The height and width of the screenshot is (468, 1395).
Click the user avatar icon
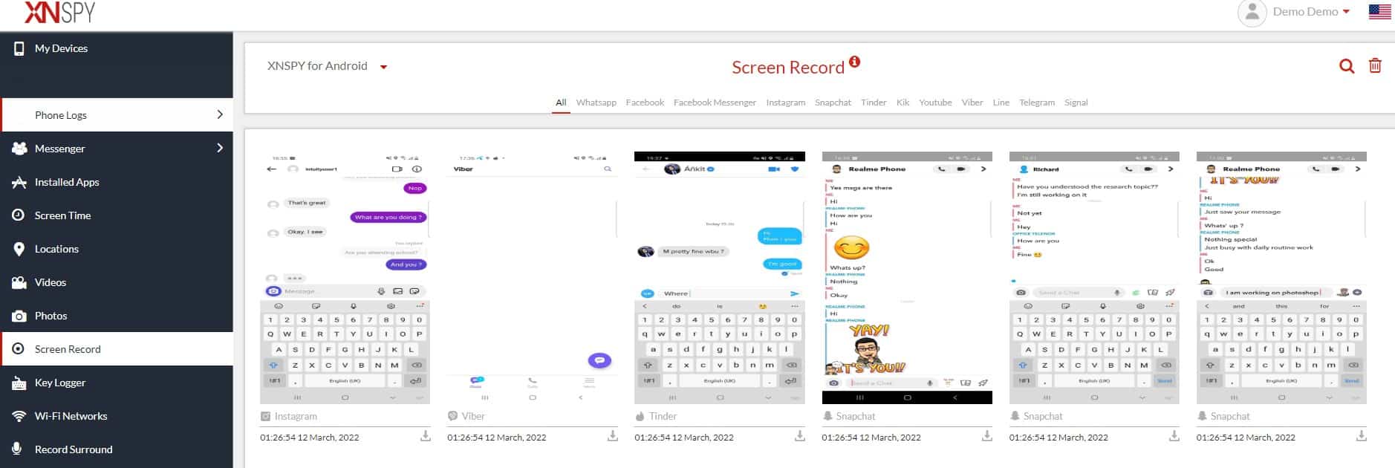click(1252, 13)
